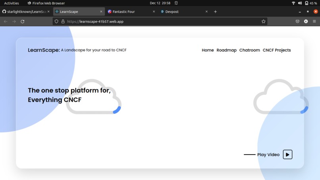Open the Firefox hamburger menu
This screenshot has width=320, height=180.
pyautogui.click(x=314, y=21)
